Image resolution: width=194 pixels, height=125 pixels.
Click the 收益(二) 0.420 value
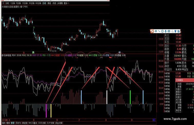[179, 70]
